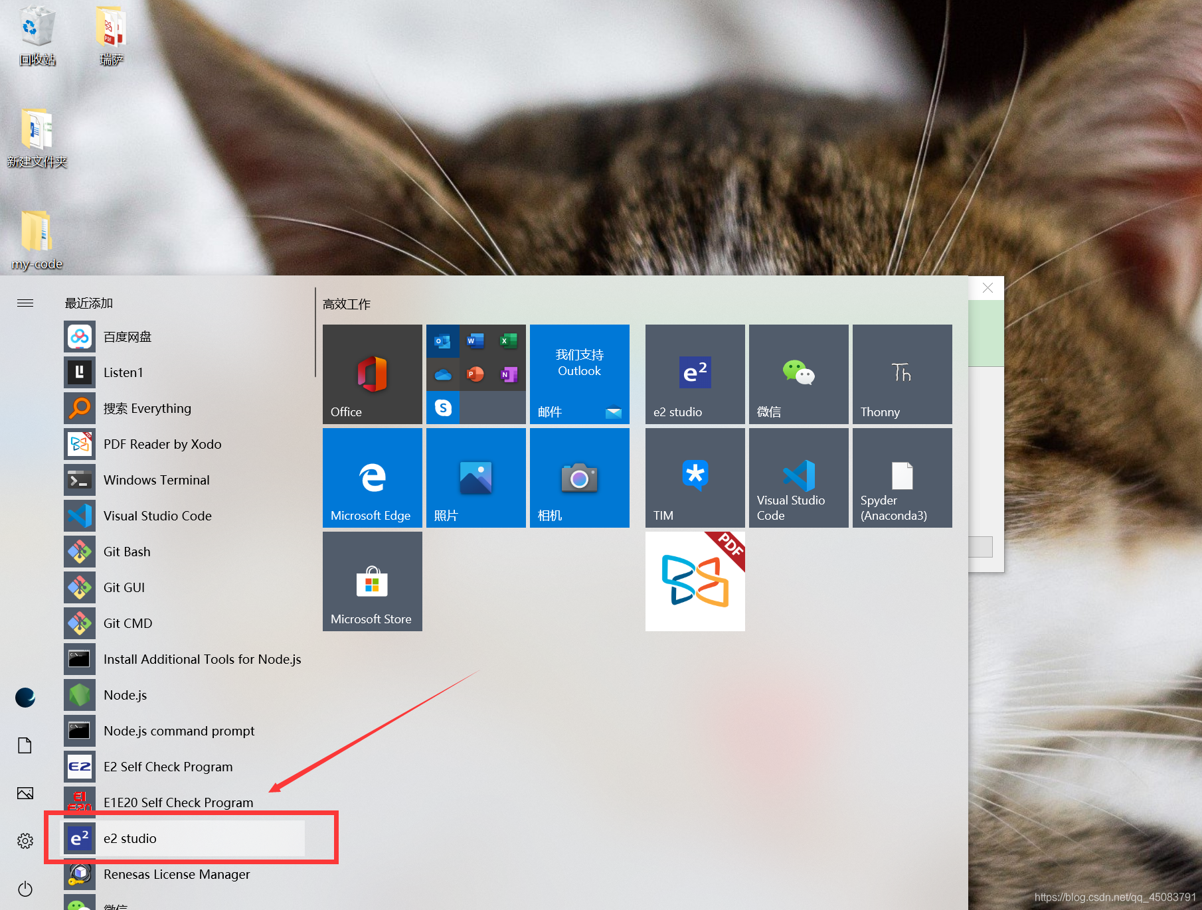Open Settings gear in Start sidebar
1202x910 pixels.
tap(25, 841)
